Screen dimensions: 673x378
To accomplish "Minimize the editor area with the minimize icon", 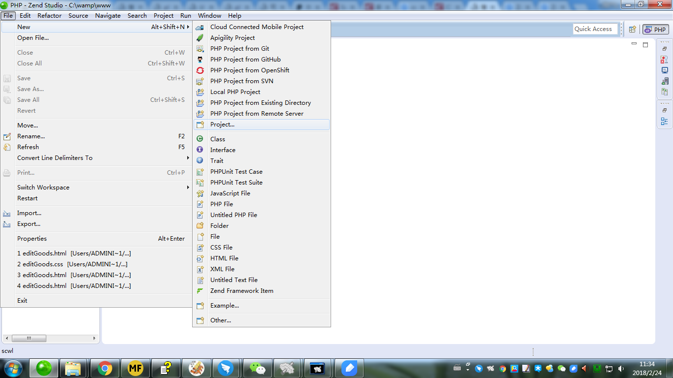I will (x=634, y=44).
